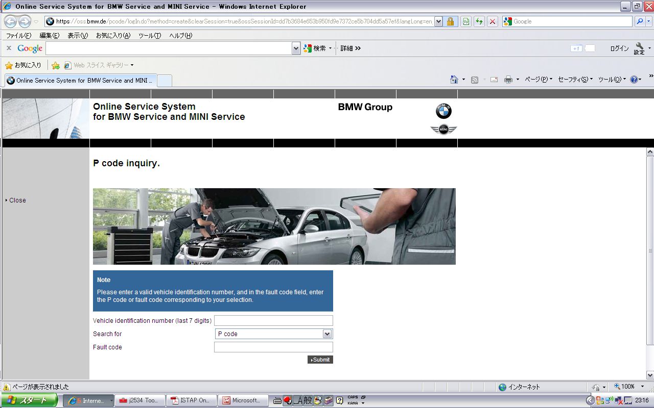Screen dimensions: 654x408
Task: Click the page vertical scrollbar
Action: coord(650,250)
